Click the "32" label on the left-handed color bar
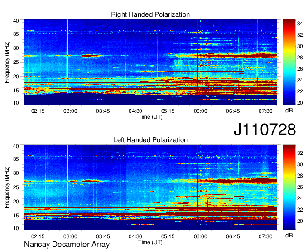The width and height of the screenshot is (308, 250). pyautogui.click(x=300, y=153)
